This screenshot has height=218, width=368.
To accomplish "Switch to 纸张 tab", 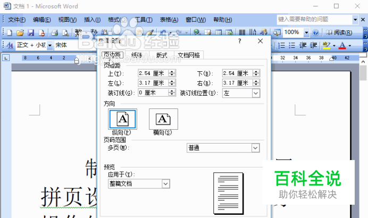I will pyautogui.click(x=137, y=55).
